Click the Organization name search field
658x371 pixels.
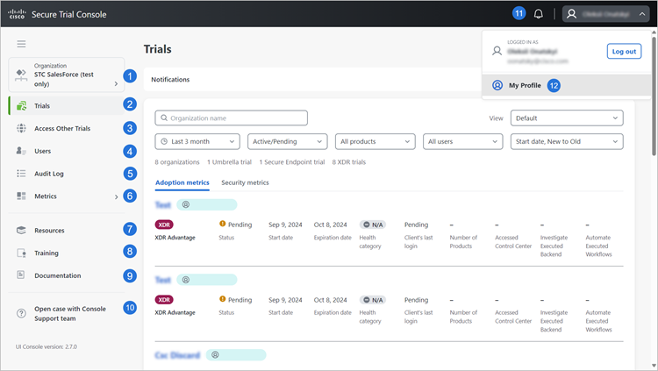click(x=232, y=118)
